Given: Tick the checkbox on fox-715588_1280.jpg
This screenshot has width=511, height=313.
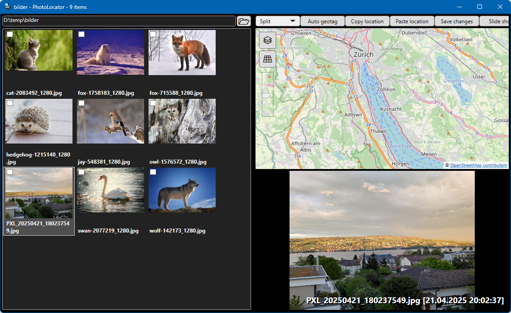Looking at the screenshot, I should [153, 34].
